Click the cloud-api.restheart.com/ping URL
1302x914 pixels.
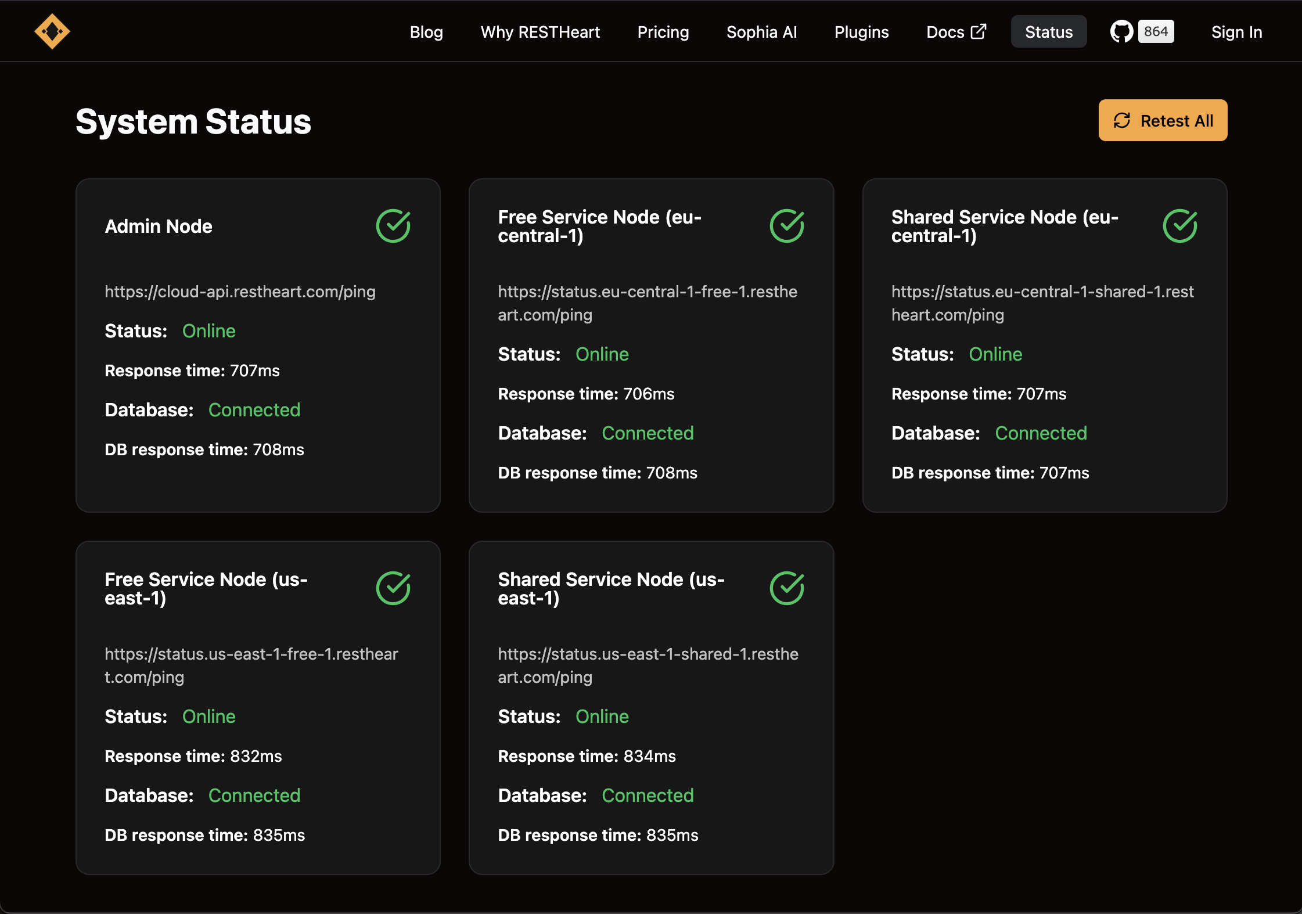pyautogui.click(x=240, y=292)
